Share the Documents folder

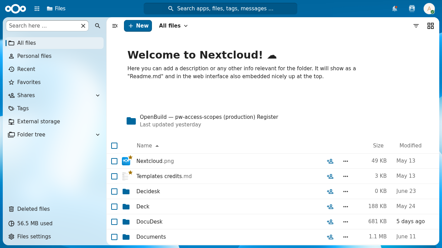click(x=330, y=237)
